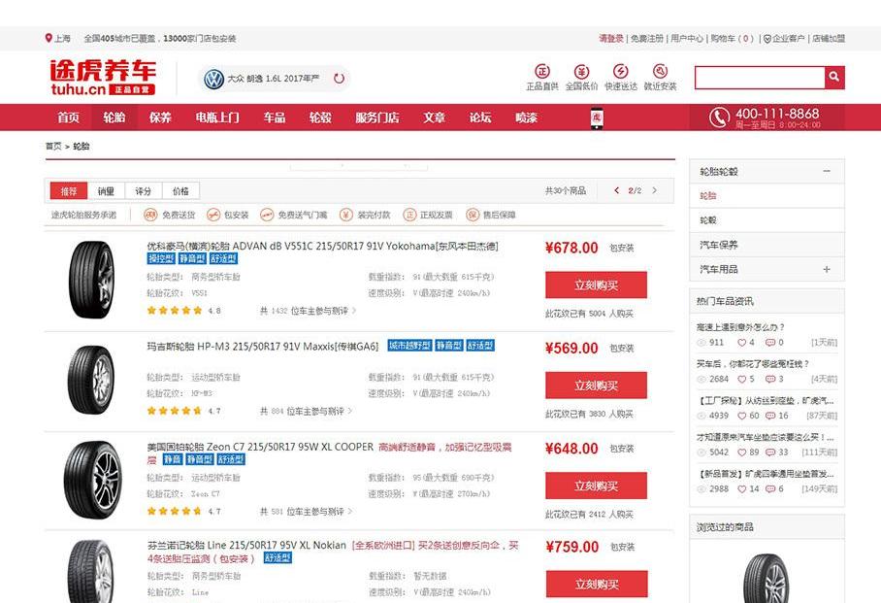This screenshot has height=603, width=881.
Task: Open 581 位车主参与测评 reviews arrow
Action: click(x=350, y=511)
